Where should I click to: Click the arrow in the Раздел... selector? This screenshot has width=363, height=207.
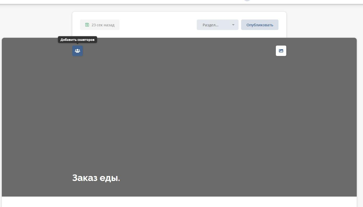point(233,25)
